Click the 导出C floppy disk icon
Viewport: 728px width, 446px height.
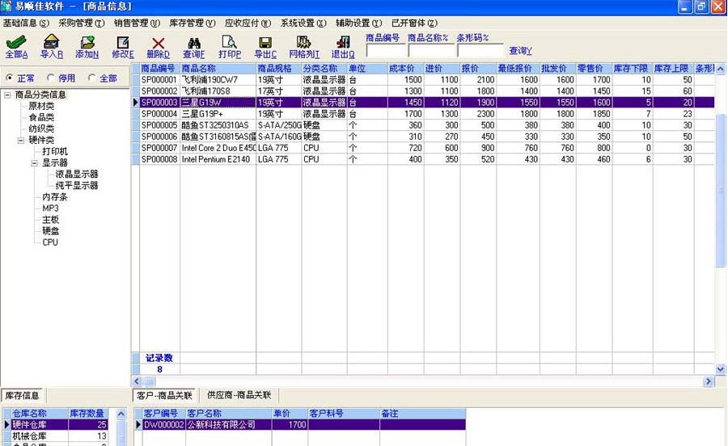coord(265,43)
